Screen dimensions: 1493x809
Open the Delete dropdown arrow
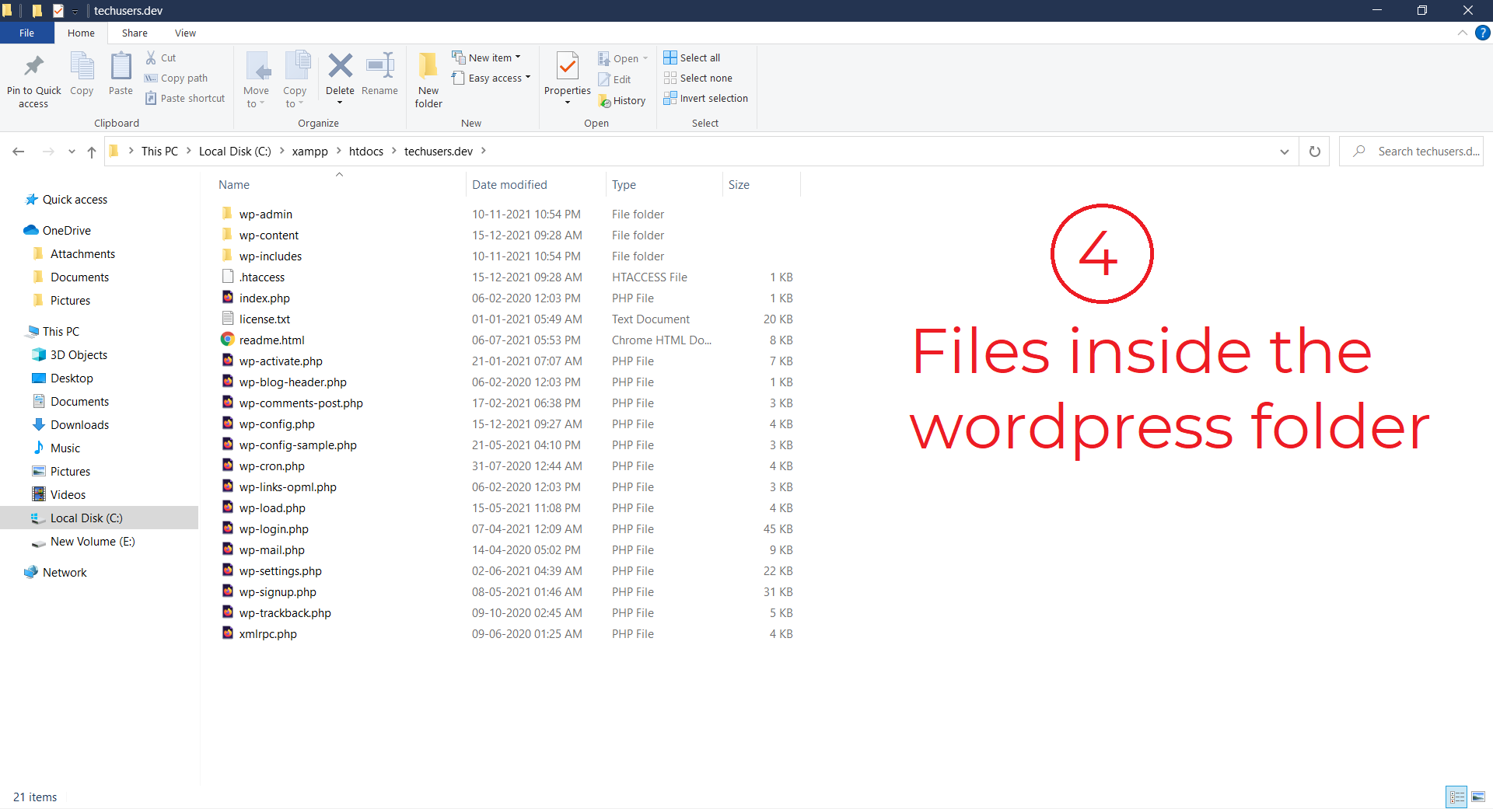(340, 103)
